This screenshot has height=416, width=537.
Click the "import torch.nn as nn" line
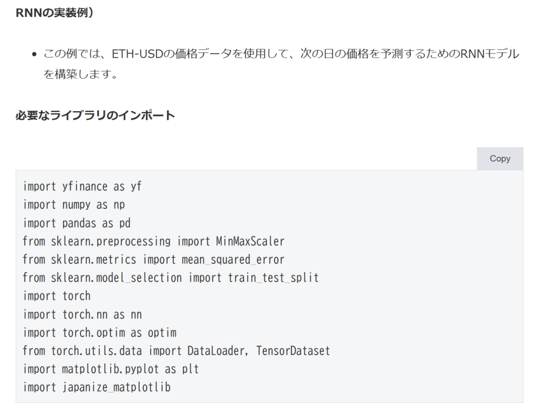point(82,314)
